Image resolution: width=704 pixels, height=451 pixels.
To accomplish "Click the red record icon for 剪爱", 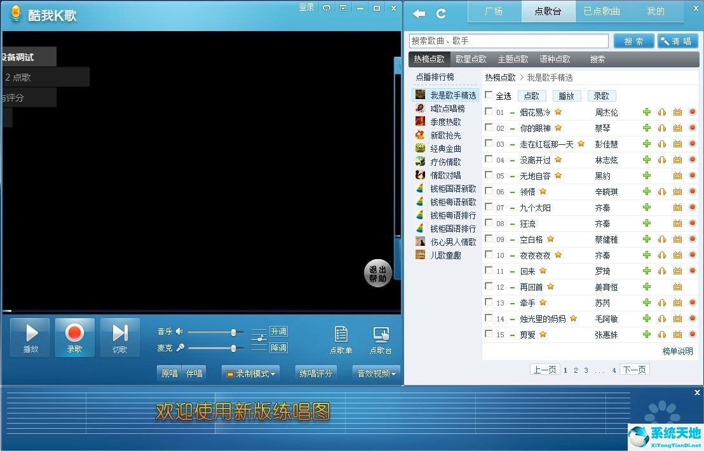I will (x=692, y=334).
